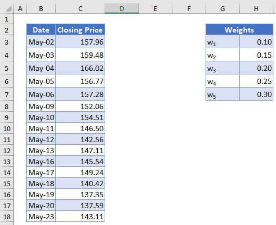
Task: Select the 147.11 price cell
Action: pos(80,150)
